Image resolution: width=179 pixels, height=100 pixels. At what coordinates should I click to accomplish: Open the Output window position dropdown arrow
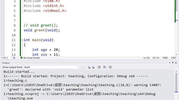click(x=170, y=63)
